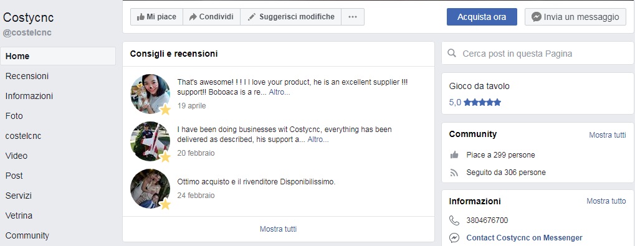The height and width of the screenshot is (246, 635).
Task: Open Suggerisci modifiche with pencil icon
Action: coord(291,17)
